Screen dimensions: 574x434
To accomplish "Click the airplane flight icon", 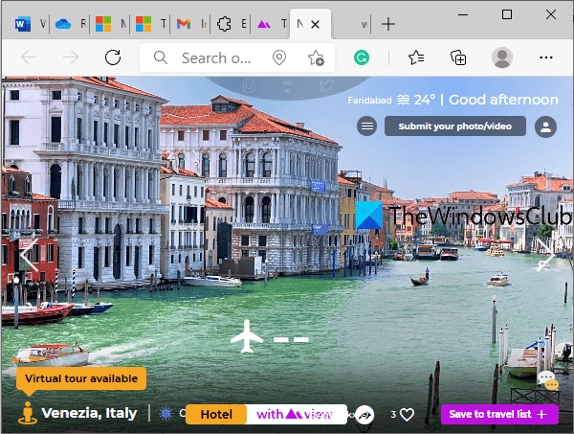I will (247, 336).
